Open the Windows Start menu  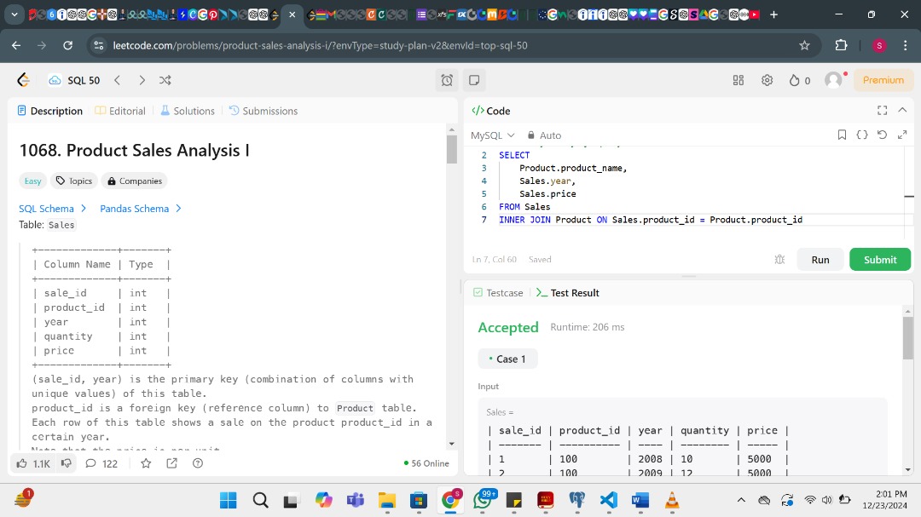(x=228, y=500)
